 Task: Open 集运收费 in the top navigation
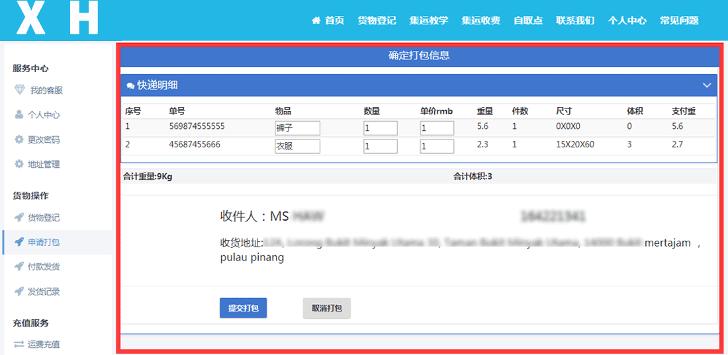pyautogui.click(x=480, y=20)
